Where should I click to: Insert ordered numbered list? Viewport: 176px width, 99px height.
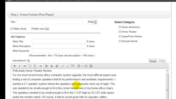[x=35, y=66]
